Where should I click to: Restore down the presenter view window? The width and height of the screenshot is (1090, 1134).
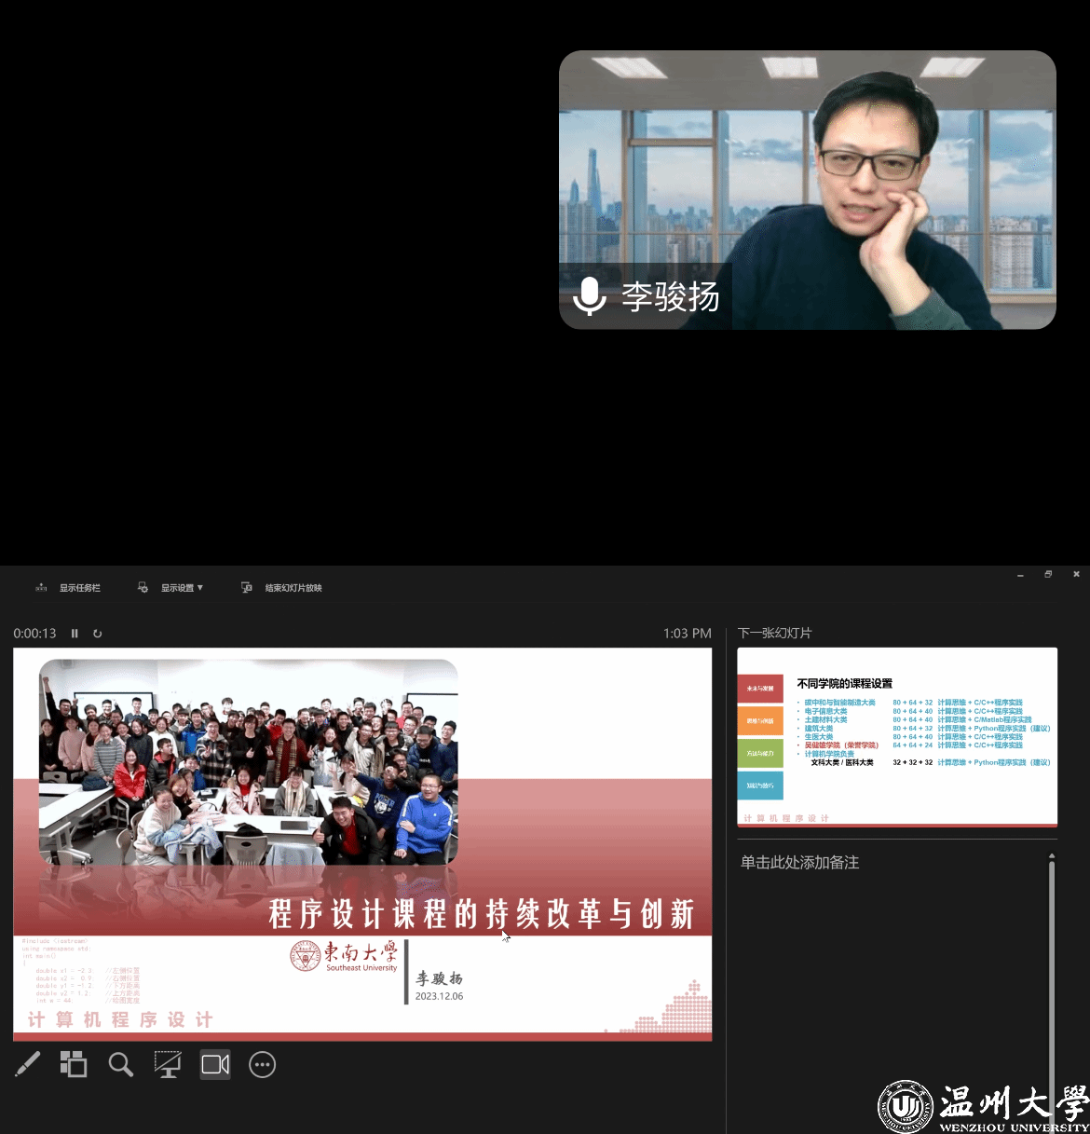tap(1048, 575)
